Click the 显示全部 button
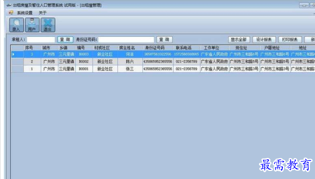This screenshot has width=315, height=179. coord(239,39)
